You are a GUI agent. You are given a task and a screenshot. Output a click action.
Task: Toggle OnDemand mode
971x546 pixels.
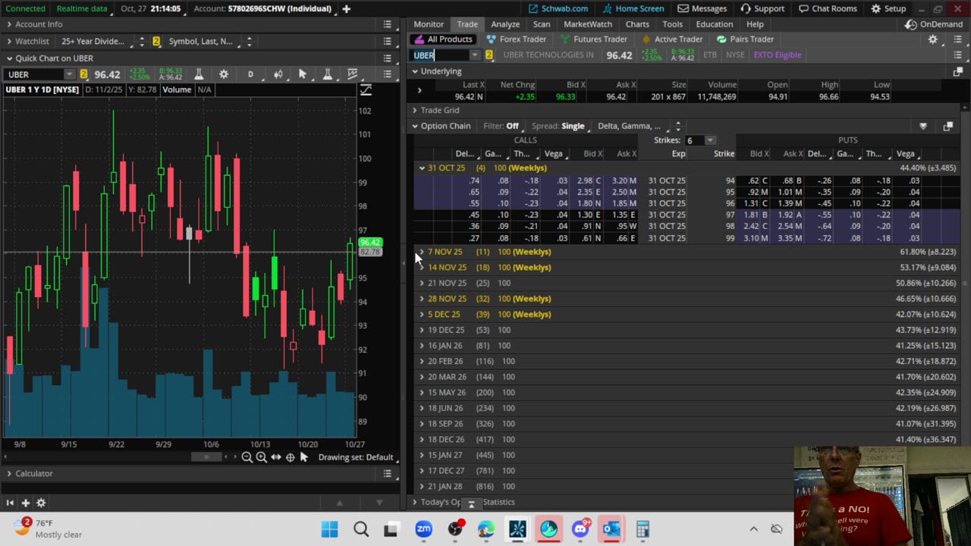[934, 24]
